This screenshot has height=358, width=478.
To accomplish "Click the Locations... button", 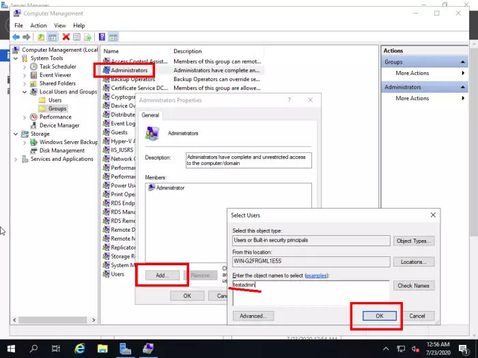I will [x=414, y=262].
